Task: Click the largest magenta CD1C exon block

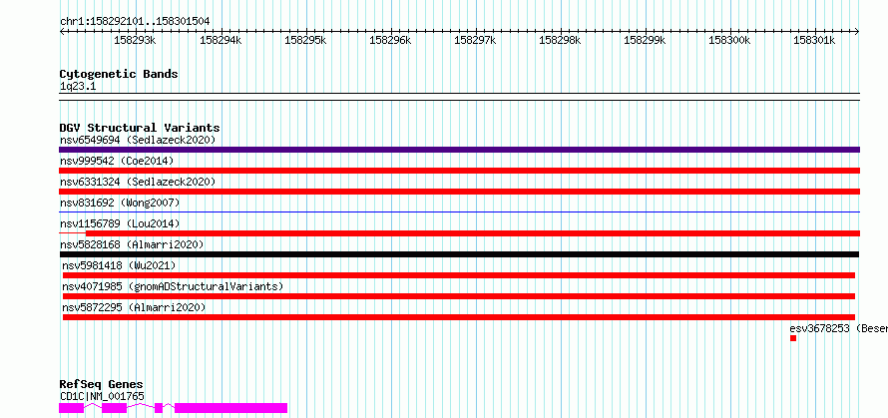Action: pos(231,408)
